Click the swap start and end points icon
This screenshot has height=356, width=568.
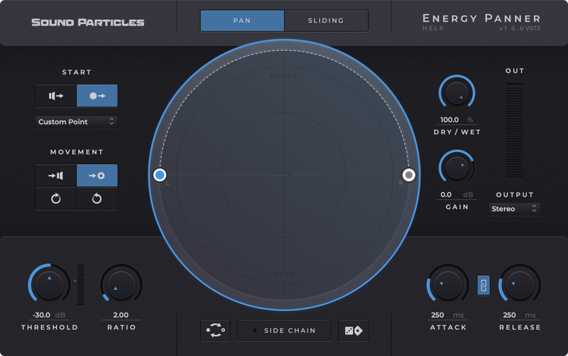[215, 330]
